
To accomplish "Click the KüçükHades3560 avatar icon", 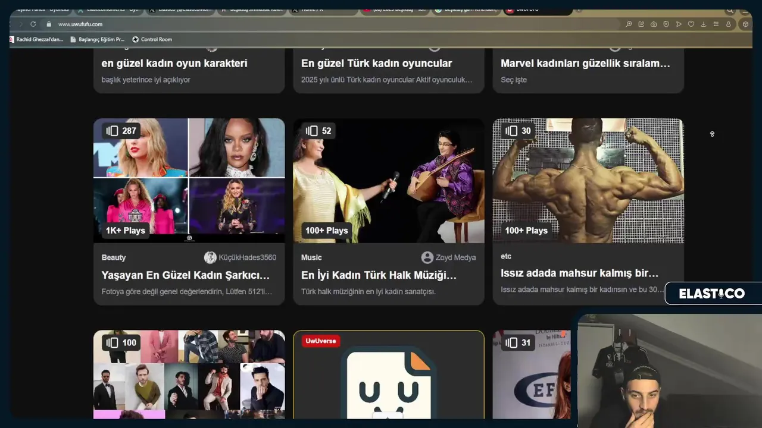I will point(210,257).
